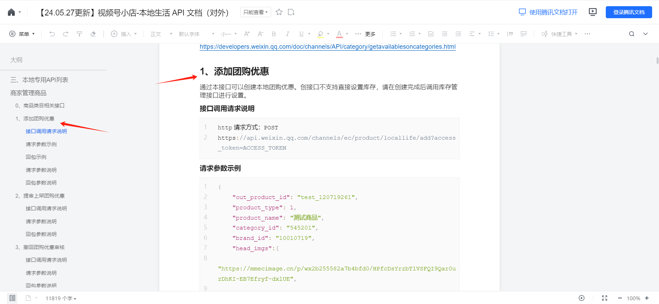Open toolbar overflow ellipsis at far right
Image resolution: width=659 pixels, height=304 pixels.
point(587,34)
